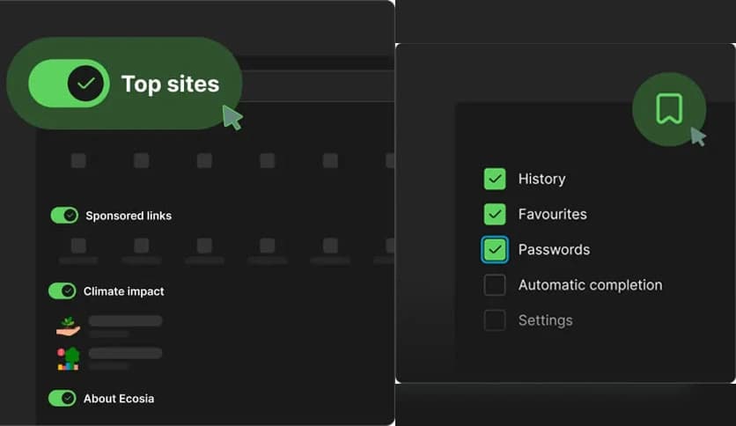Uncheck the Passwords checkbox

click(495, 250)
